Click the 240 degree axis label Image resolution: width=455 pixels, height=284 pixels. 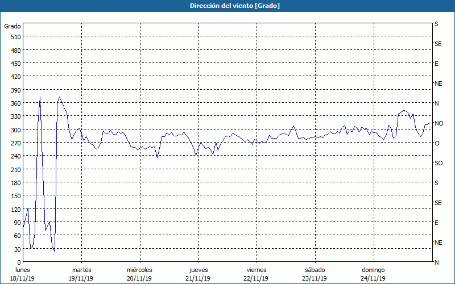pos(16,156)
